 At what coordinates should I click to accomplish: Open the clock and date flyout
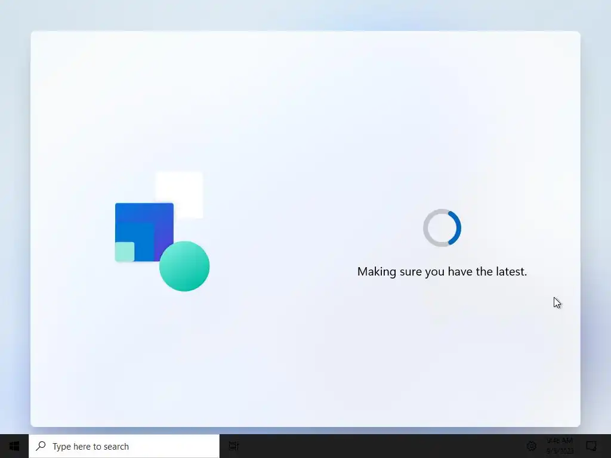coord(560,446)
